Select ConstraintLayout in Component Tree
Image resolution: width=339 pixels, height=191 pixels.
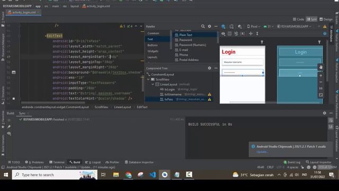pyautogui.click(x=163, y=74)
